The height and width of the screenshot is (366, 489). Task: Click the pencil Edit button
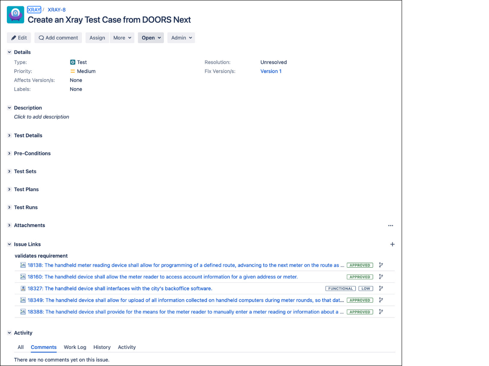(19, 38)
